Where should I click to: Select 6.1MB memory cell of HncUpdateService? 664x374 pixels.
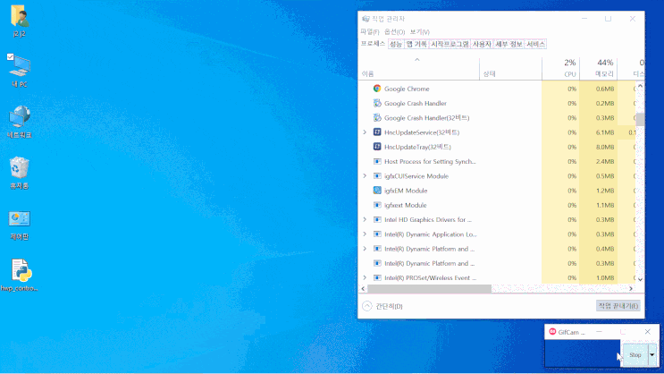[598, 132]
